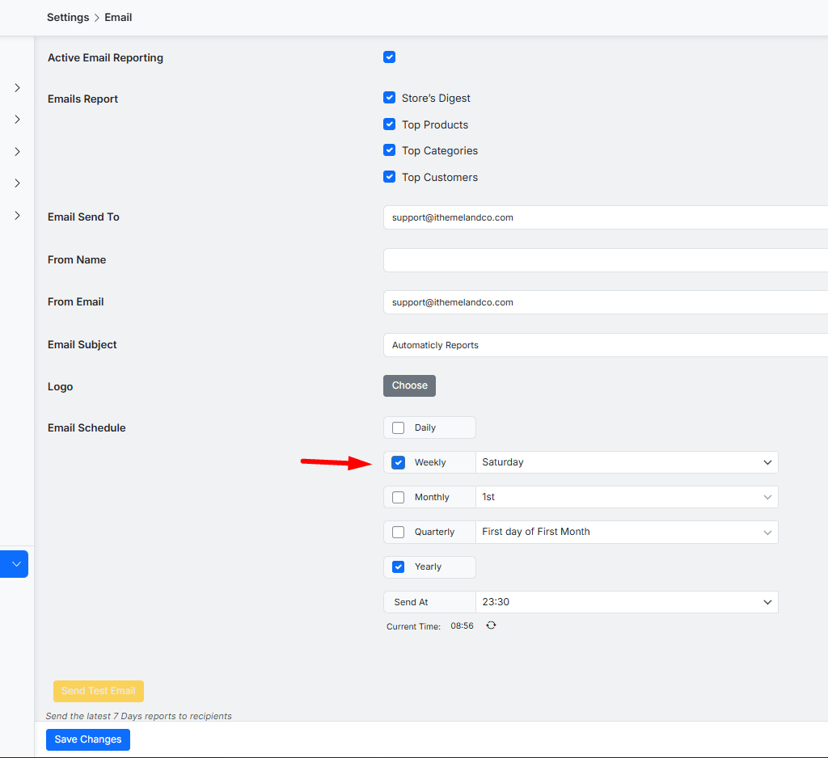Enable the Daily email schedule checkbox

click(x=398, y=427)
